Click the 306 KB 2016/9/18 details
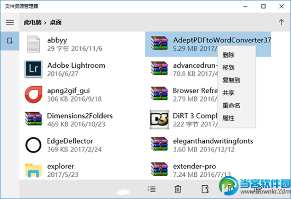This screenshot has height=199, width=291. 74,99
